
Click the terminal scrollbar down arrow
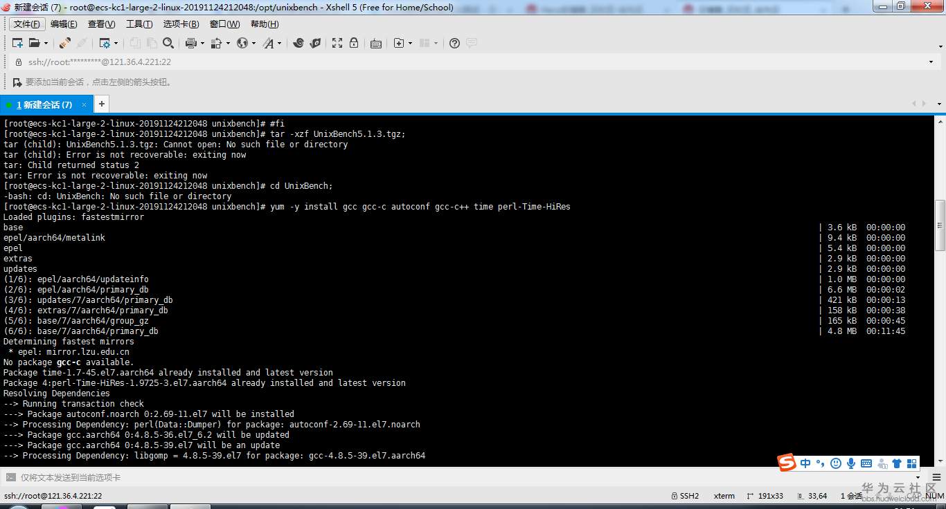coord(940,460)
